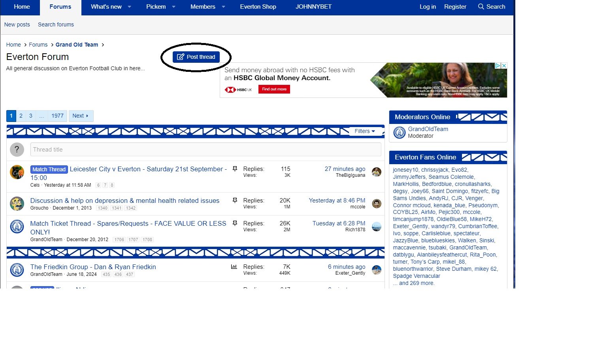This screenshot has height=341, width=607.
Task: Open jonesey10 online user profile
Action: (x=405, y=170)
